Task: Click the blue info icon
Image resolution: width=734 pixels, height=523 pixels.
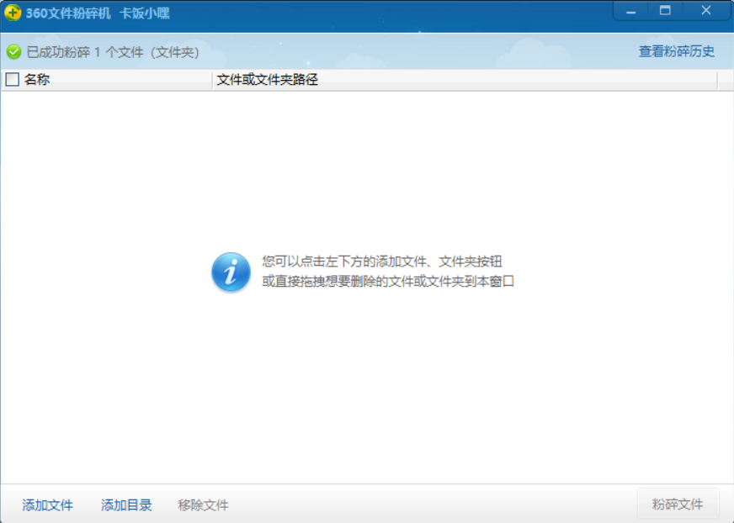Action: pyautogui.click(x=231, y=272)
